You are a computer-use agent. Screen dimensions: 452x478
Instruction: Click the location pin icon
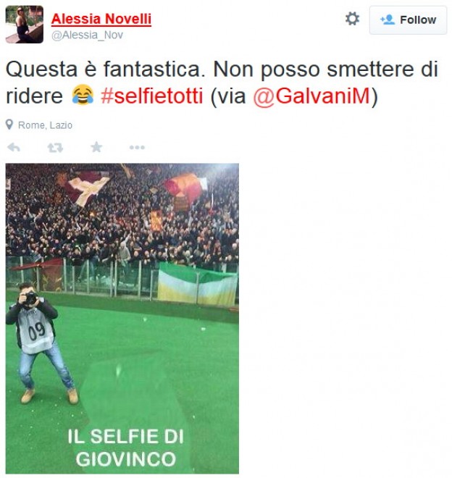[9, 125]
